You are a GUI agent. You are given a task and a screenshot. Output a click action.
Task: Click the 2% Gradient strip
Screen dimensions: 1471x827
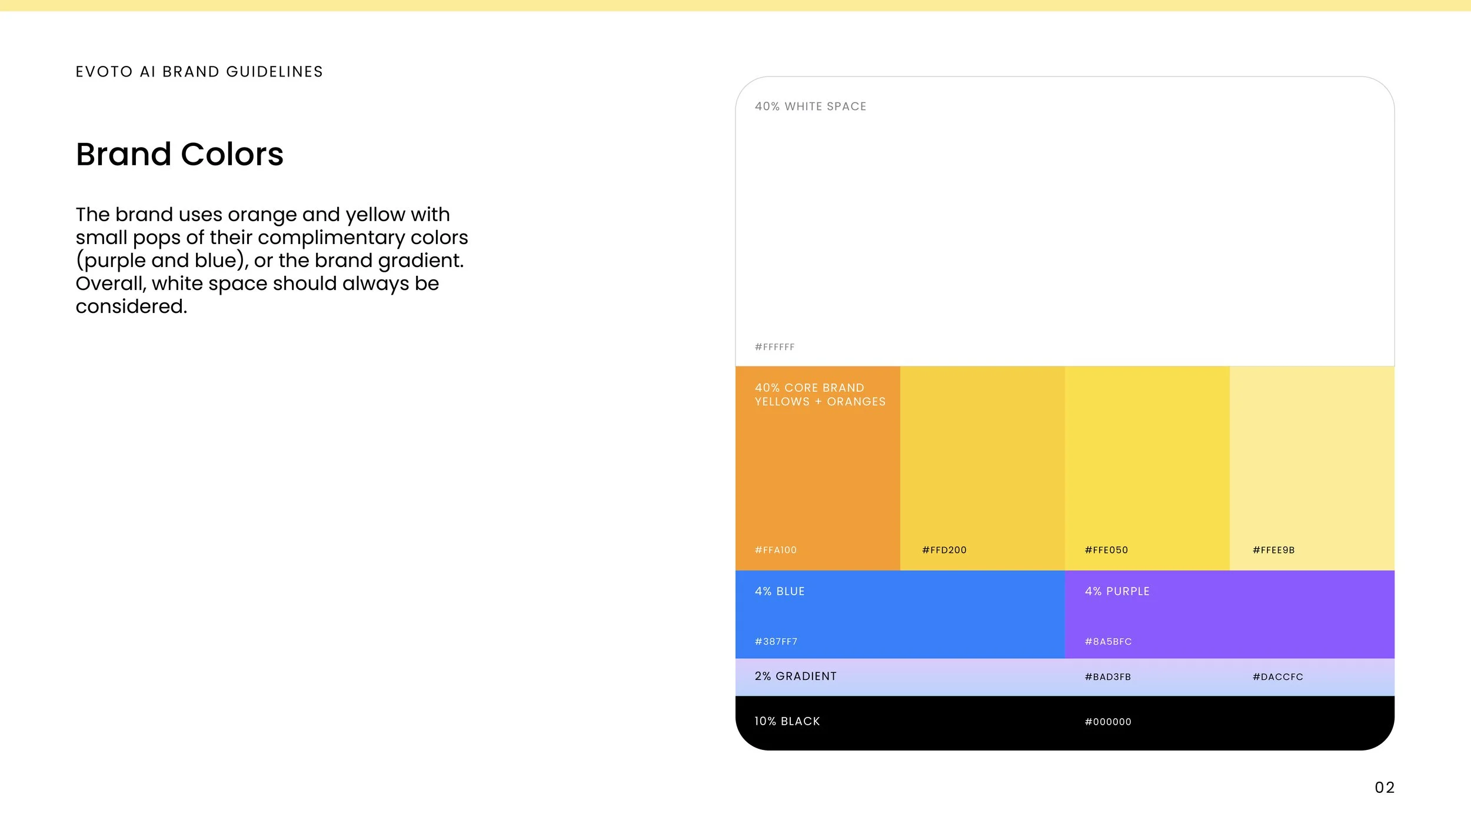(x=941, y=677)
